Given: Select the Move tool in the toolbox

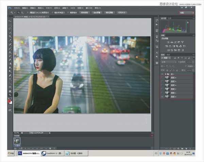Looking at the screenshot, I should tap(10, 21).
